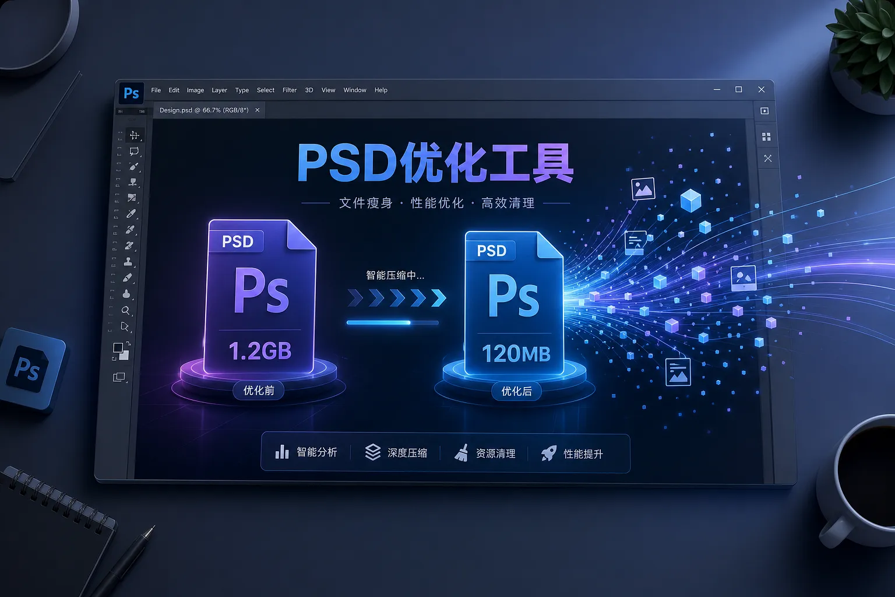Click the 深度压缩 feature label
895x597 pixels.
coord(407,453)
